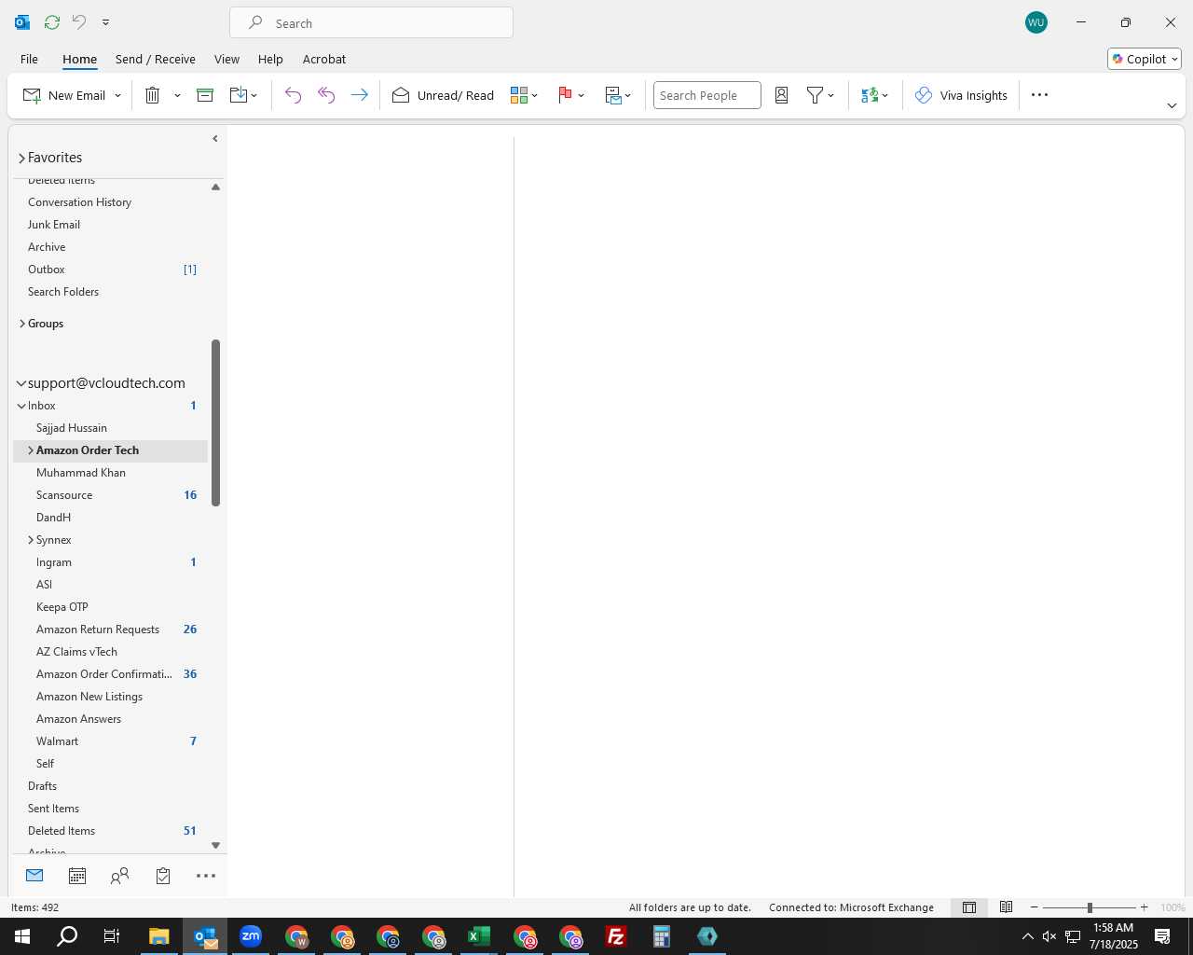Expand the Synnex folder

pos(31,540)
